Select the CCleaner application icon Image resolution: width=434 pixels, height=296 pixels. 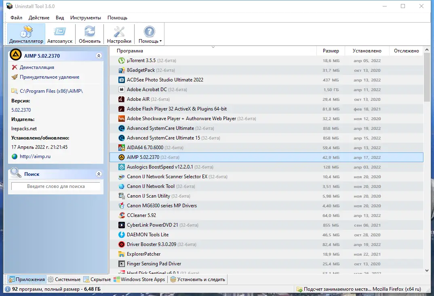pyautogui.click(x=121, y=215)
